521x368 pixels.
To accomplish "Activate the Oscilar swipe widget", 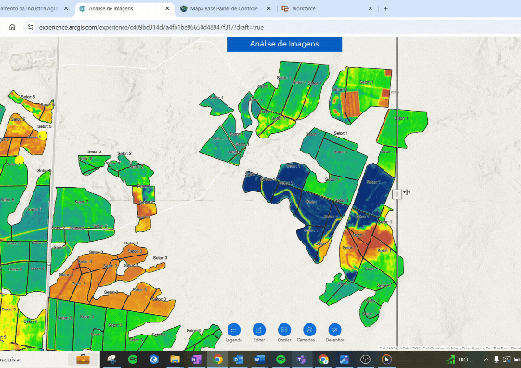I will coord(284,330).
